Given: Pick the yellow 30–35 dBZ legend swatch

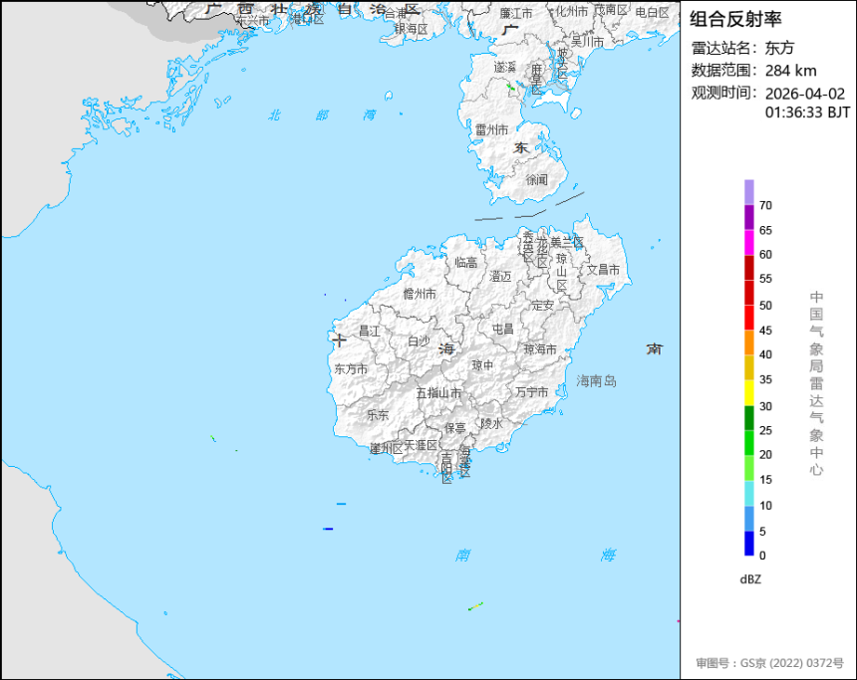Looking at the screenshot, I should coord(748,393).
